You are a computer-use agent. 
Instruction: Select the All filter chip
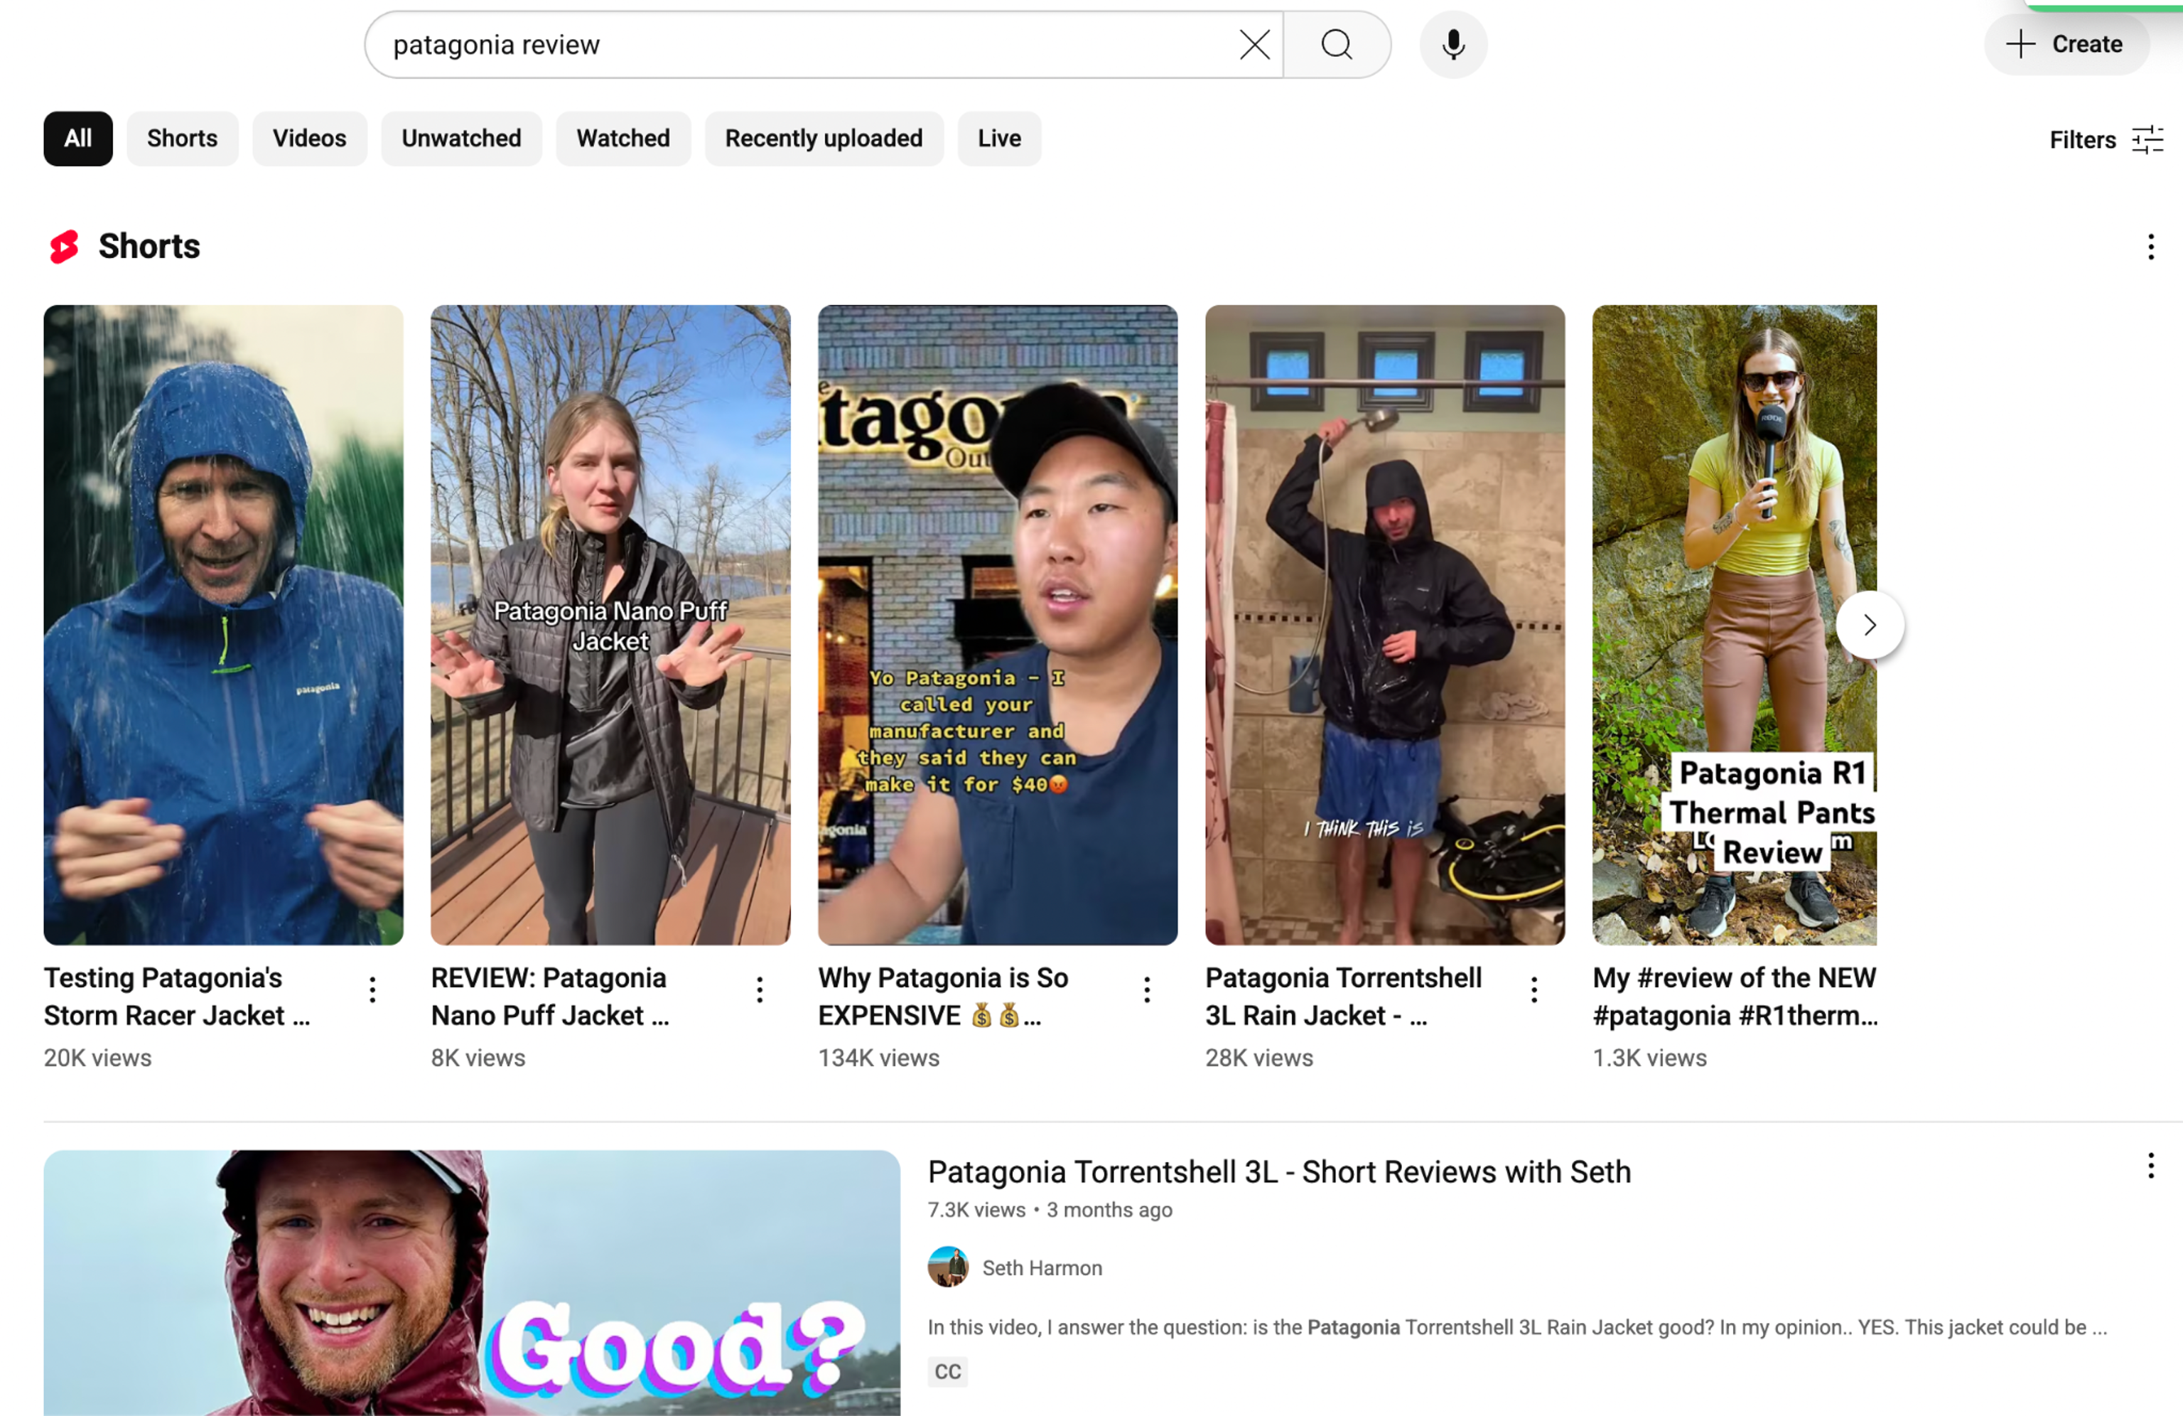78,139
